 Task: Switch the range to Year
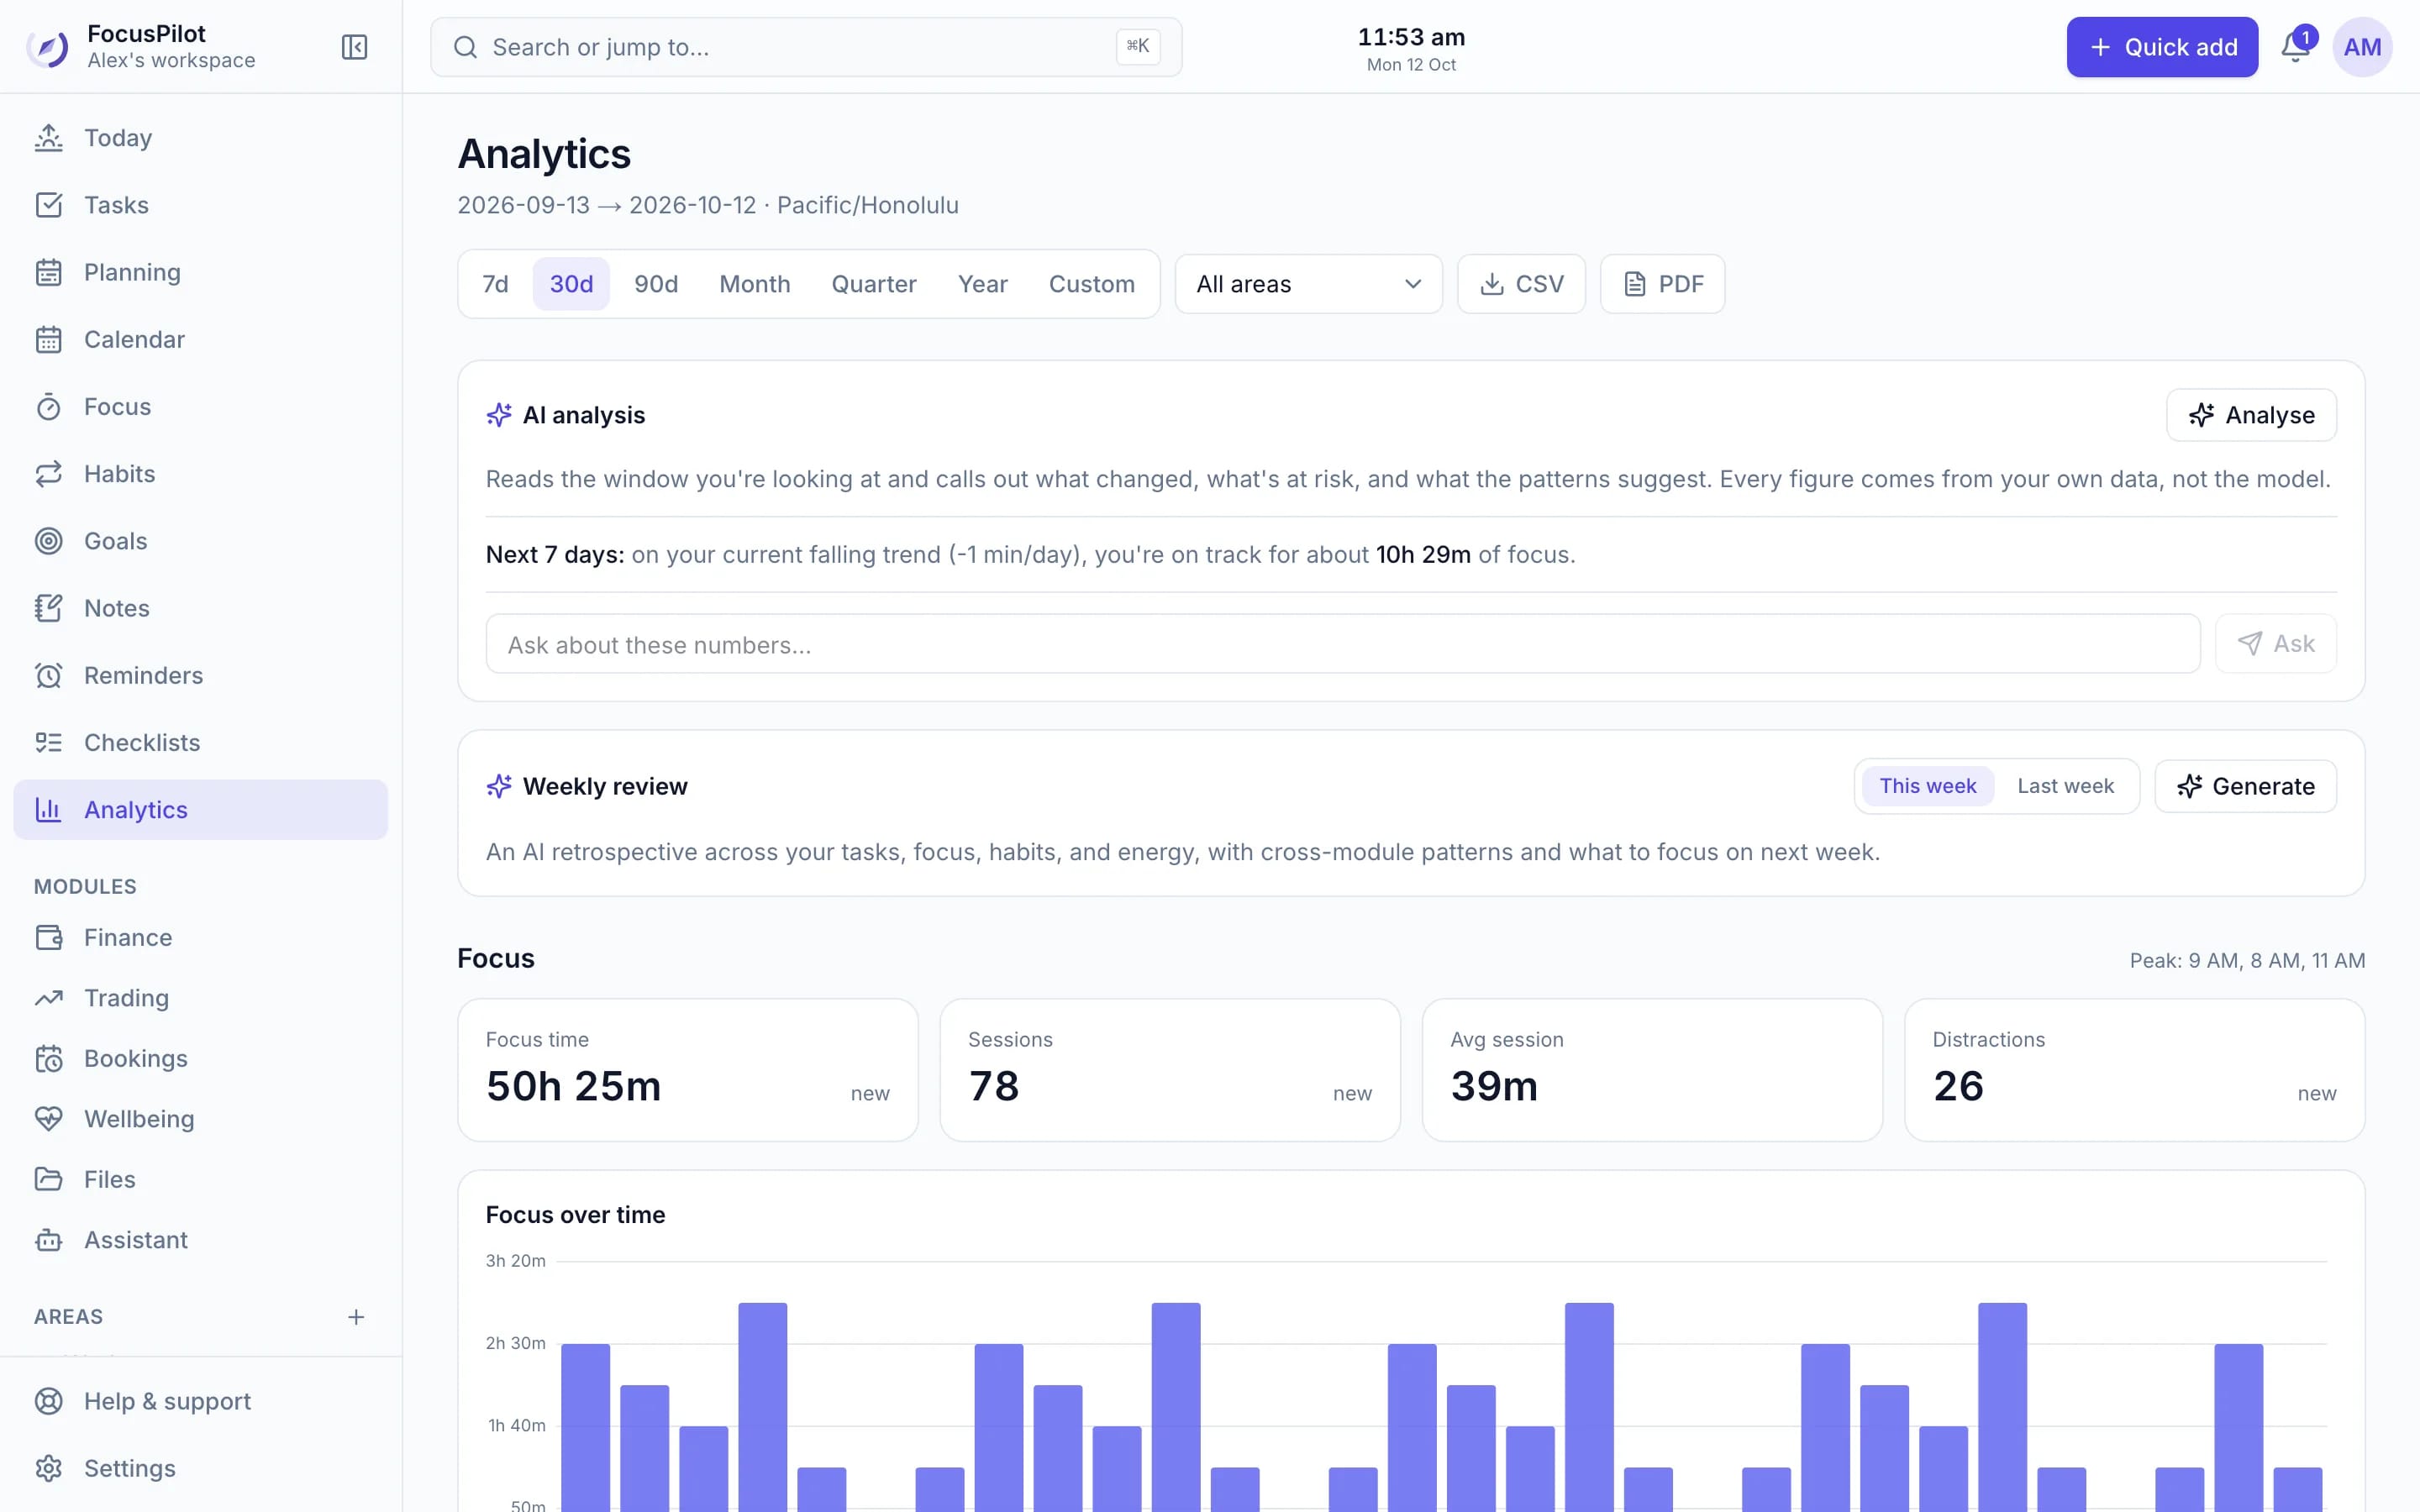coord(982,284)
